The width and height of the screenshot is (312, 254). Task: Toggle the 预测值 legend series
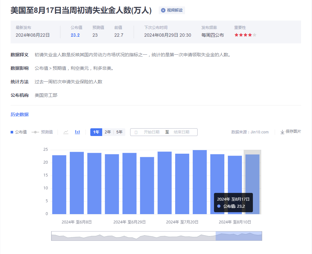pyautogui.click(x=42, y=132)
